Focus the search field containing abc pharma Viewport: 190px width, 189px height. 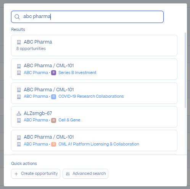point(87,17)
